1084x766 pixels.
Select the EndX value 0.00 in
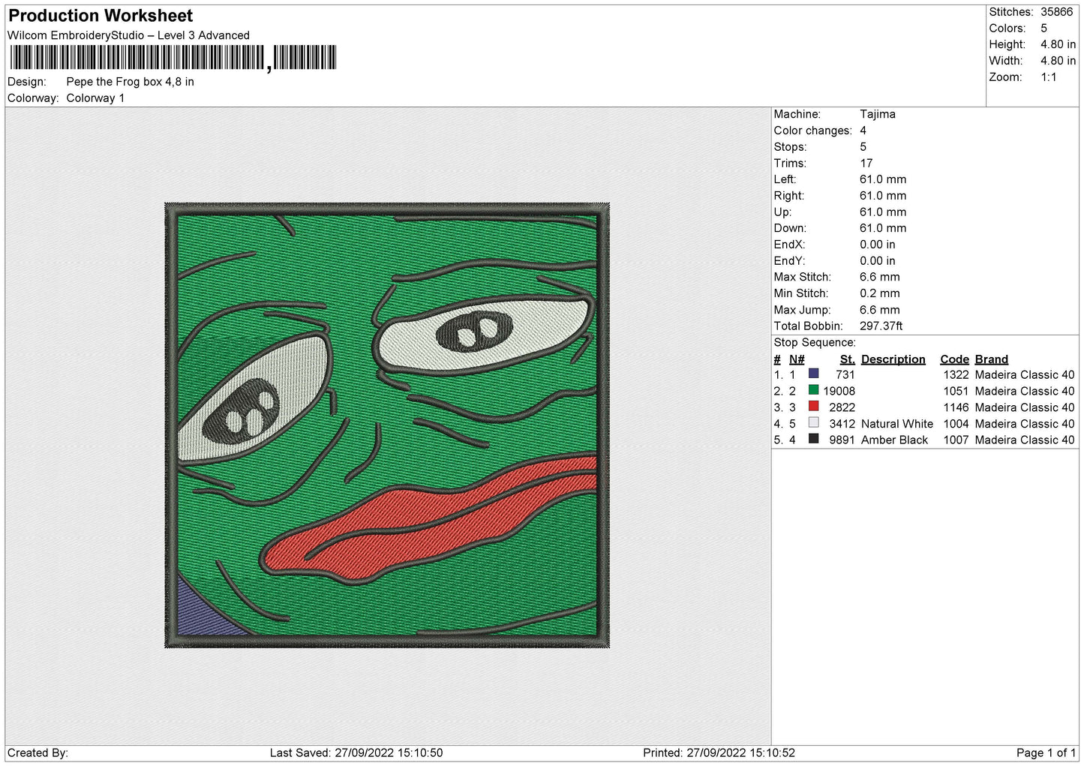877,245
